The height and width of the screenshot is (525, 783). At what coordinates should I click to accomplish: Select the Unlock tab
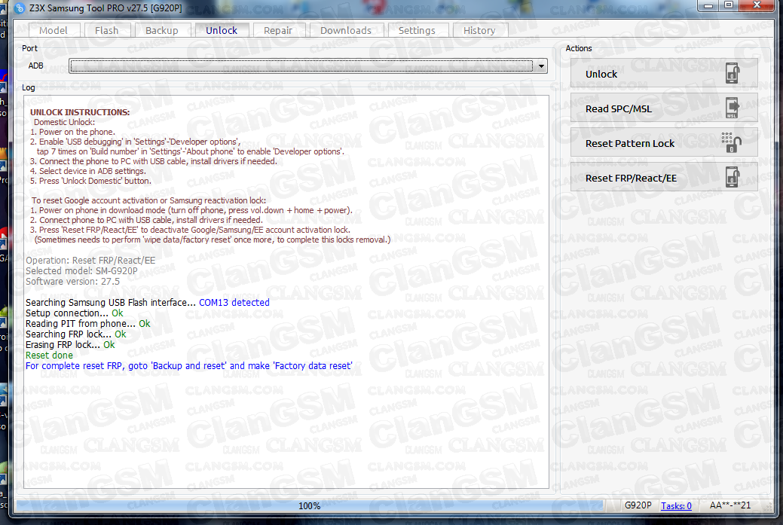coord(222,30)
